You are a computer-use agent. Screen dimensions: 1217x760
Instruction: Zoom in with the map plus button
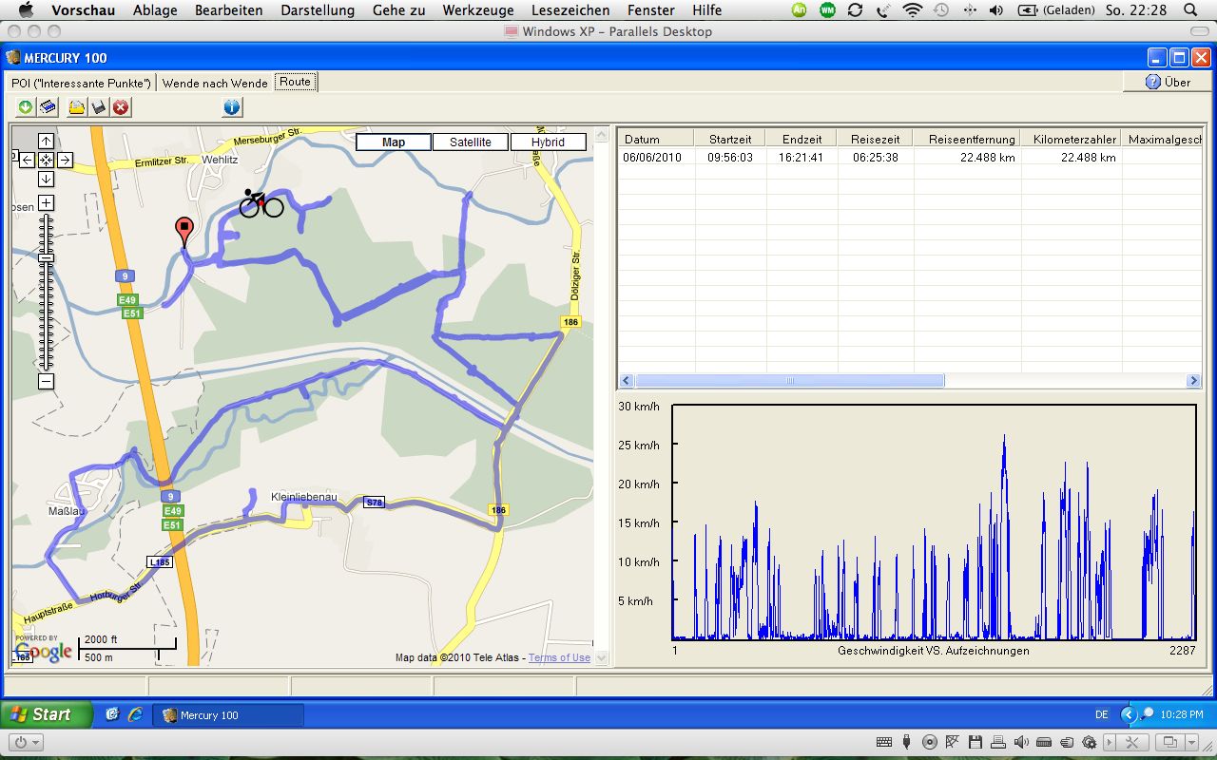(46, 203)
